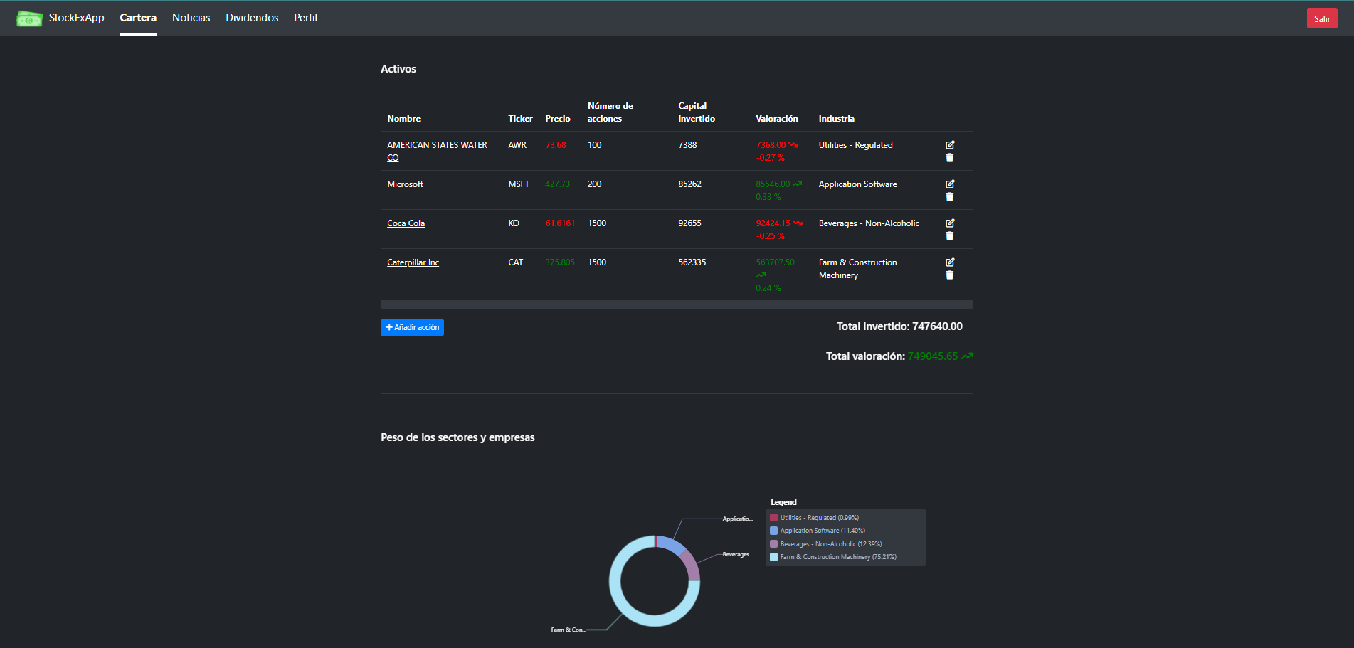This screenshot has width=1354, height=648.
Task: Click the Peso de los sectores y empresas heading
Action: (457, 437)
